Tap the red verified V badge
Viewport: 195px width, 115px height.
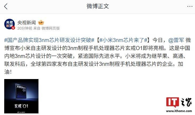(13, 28)
